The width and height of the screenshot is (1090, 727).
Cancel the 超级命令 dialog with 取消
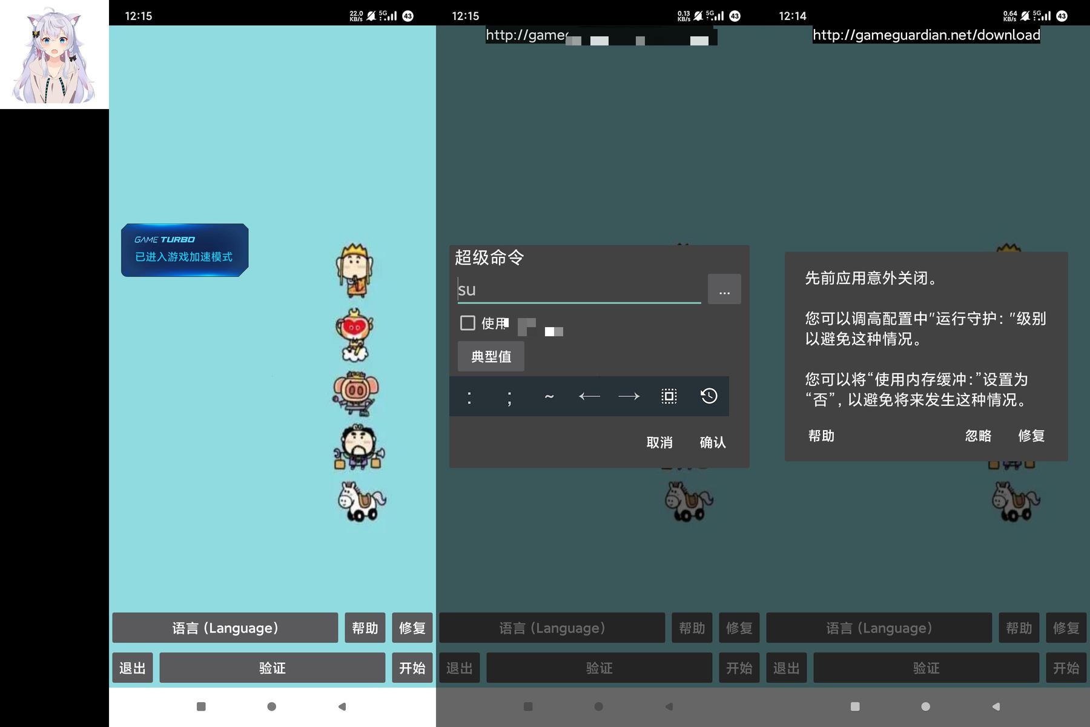click(659, 443)
